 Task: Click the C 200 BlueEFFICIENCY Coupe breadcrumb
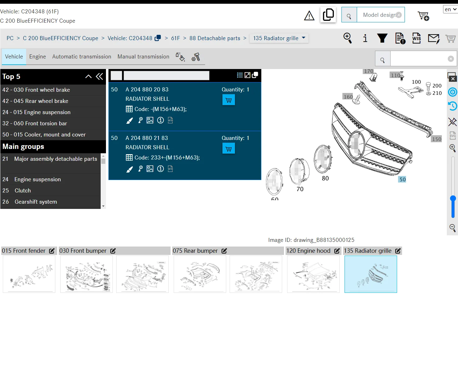(x=61, y=38)
